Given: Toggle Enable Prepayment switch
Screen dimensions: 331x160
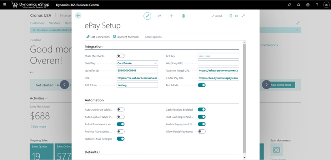Looking at the screenshot, I should [202, 124].
